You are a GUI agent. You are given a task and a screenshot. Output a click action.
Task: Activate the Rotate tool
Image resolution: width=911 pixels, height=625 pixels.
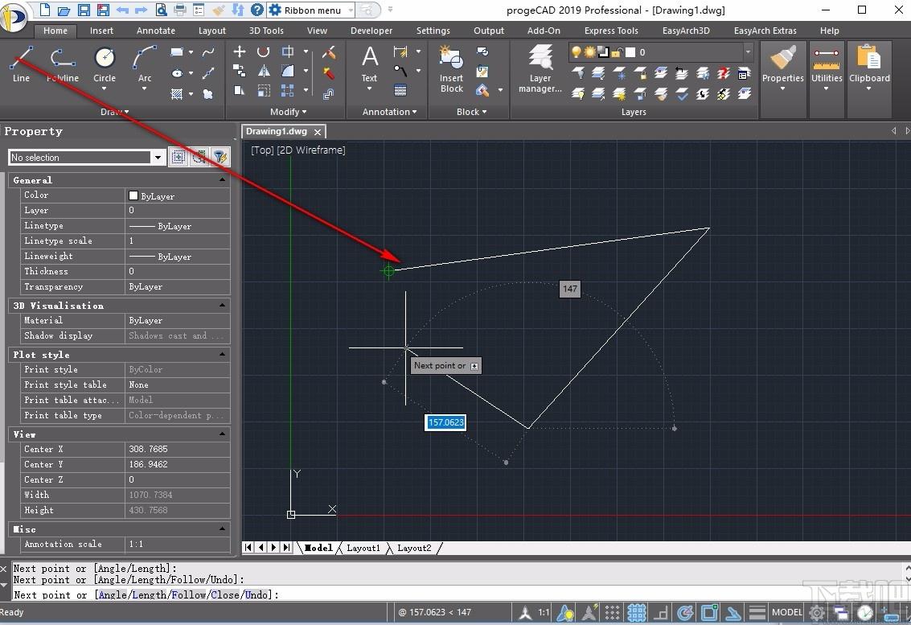(x=263, y=51)
